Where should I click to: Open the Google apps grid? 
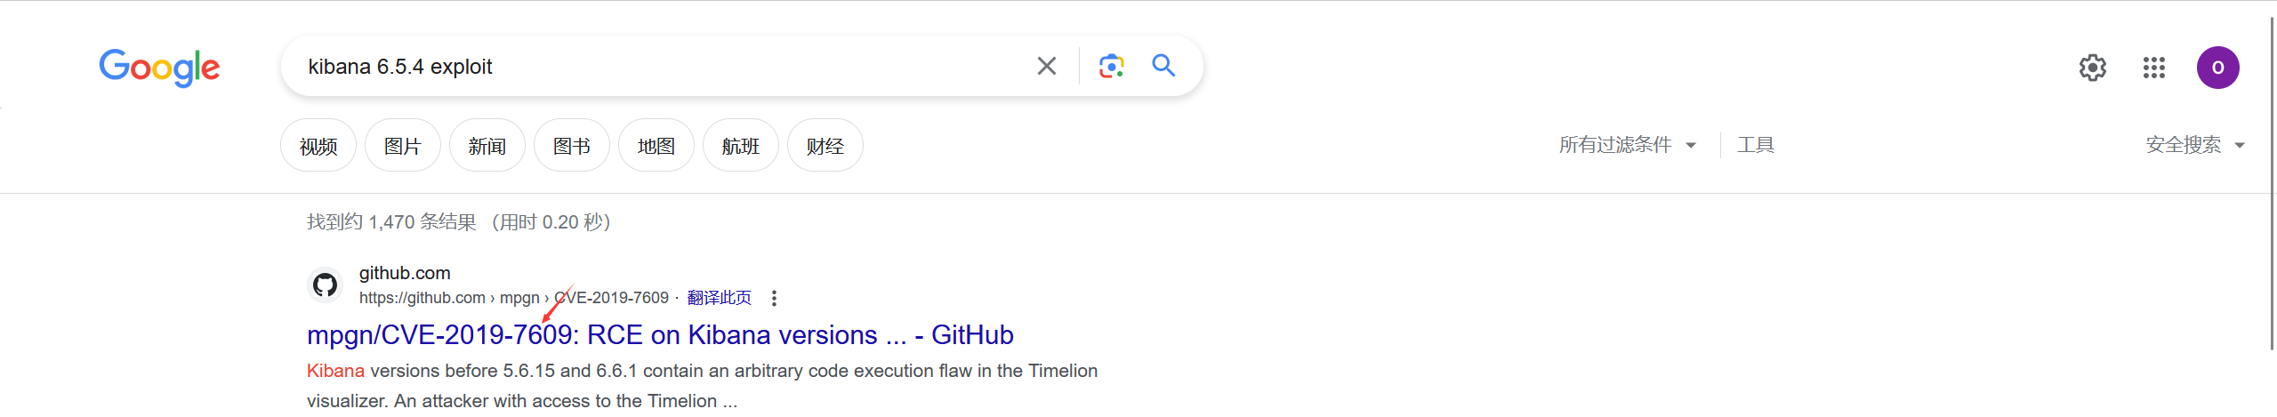point(2154,68)
